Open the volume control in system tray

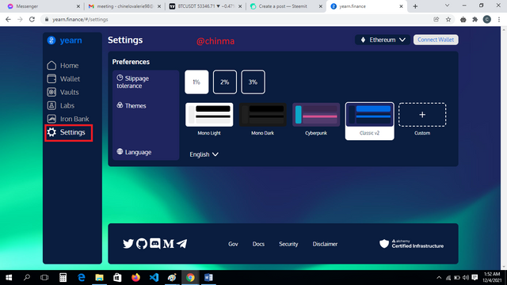[466, 278]
